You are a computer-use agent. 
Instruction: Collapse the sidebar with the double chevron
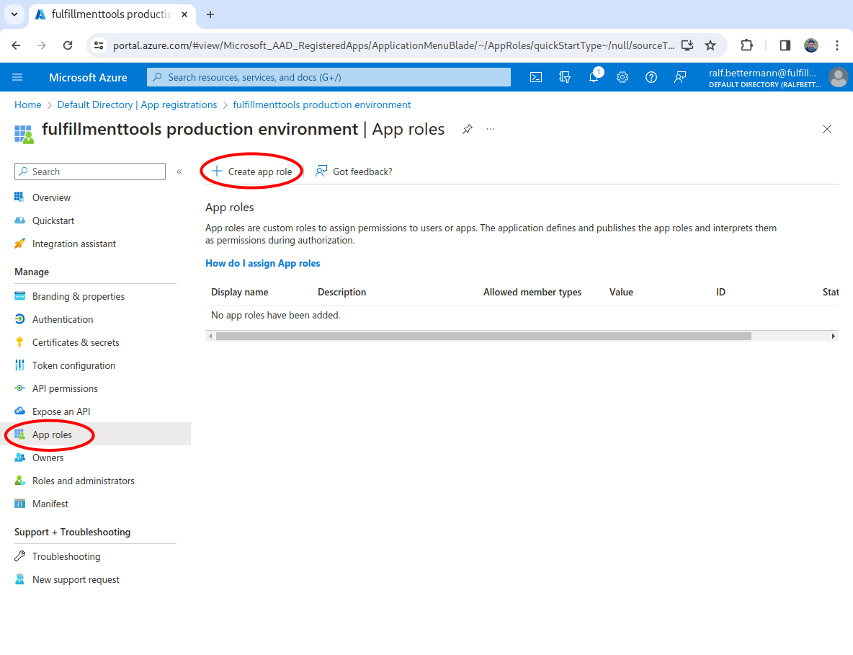179,171
